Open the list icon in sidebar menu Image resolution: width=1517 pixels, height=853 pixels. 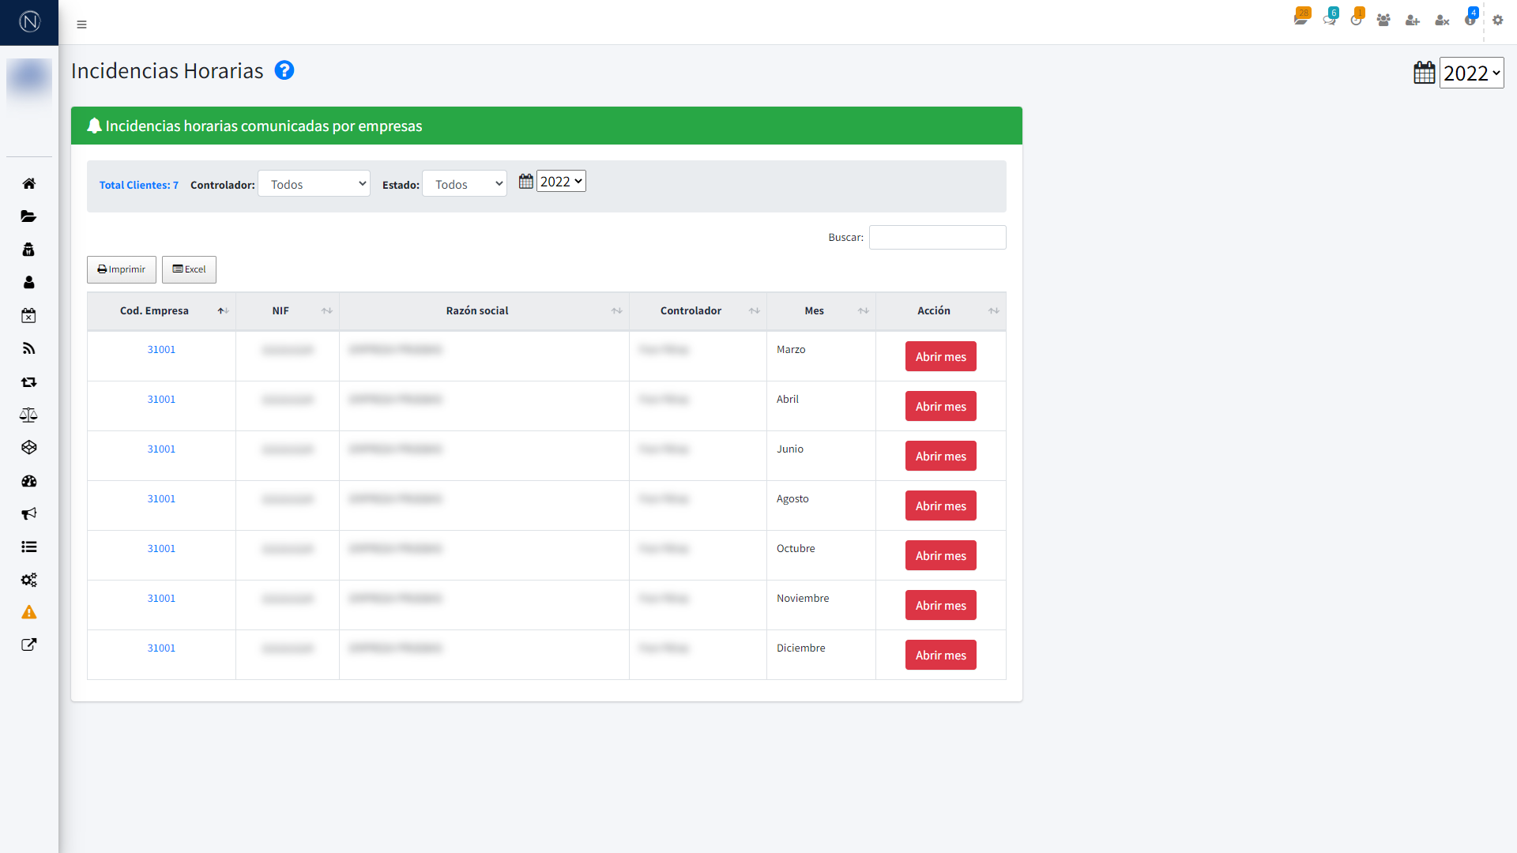(29, 547)
